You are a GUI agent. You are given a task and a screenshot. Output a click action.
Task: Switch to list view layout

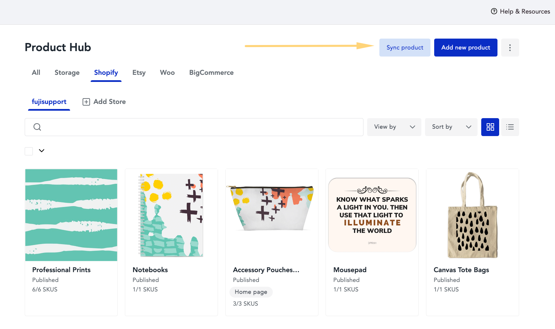[x=510, y=127]
